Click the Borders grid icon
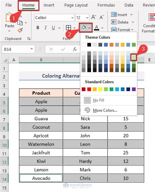Viewport: 155px width, 192px height. click(68, 28)
